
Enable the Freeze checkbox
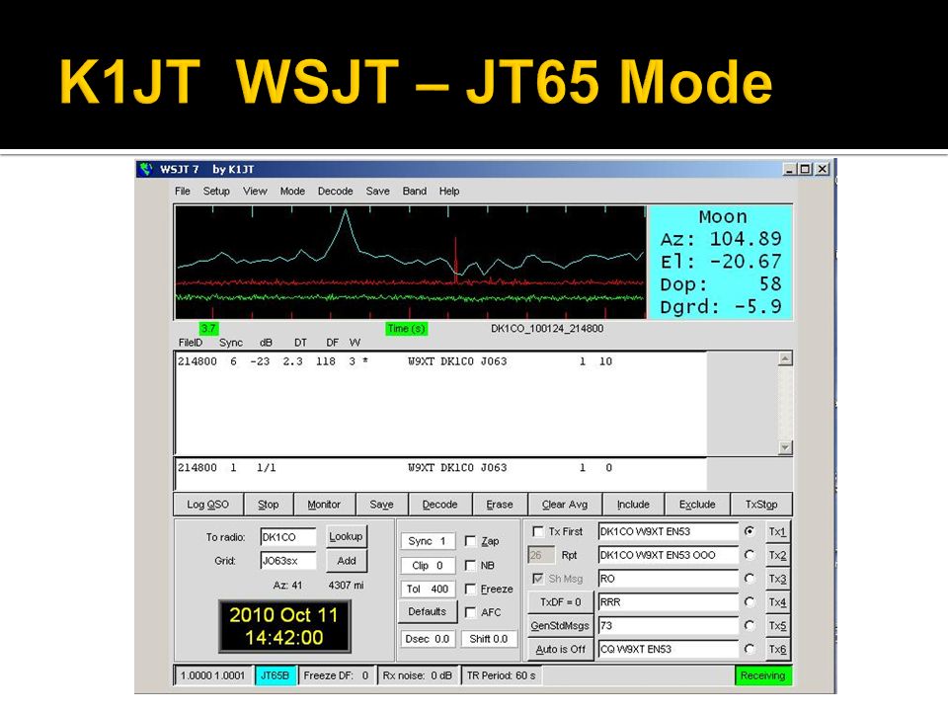[470, 589]
